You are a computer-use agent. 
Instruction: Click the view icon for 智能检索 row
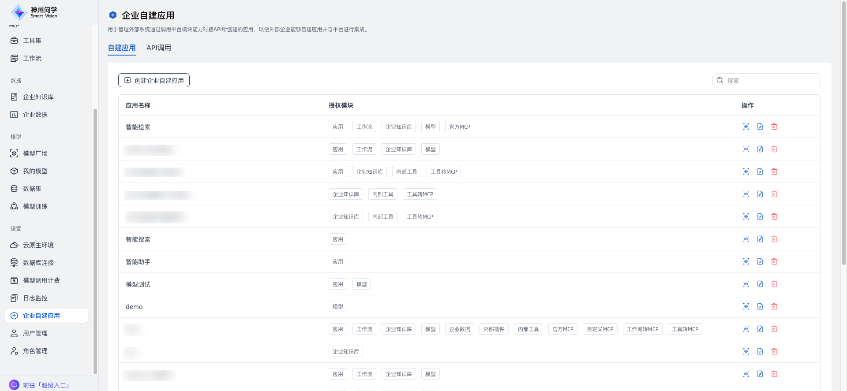click(x=746, y=127)
